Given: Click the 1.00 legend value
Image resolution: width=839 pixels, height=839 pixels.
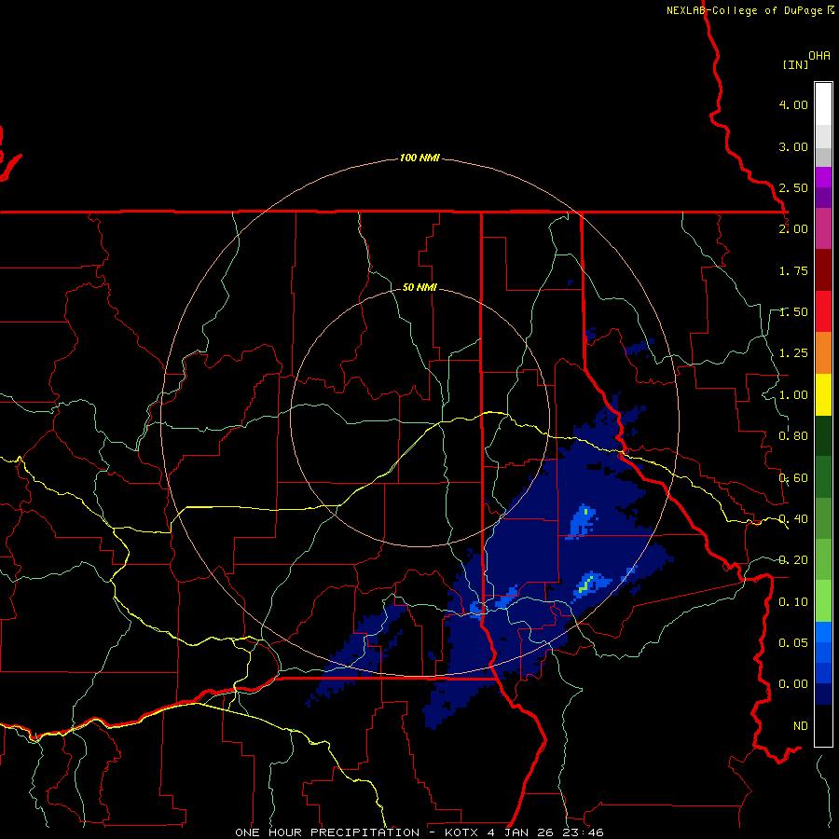Looking at the screenshot, I should 793,395.
